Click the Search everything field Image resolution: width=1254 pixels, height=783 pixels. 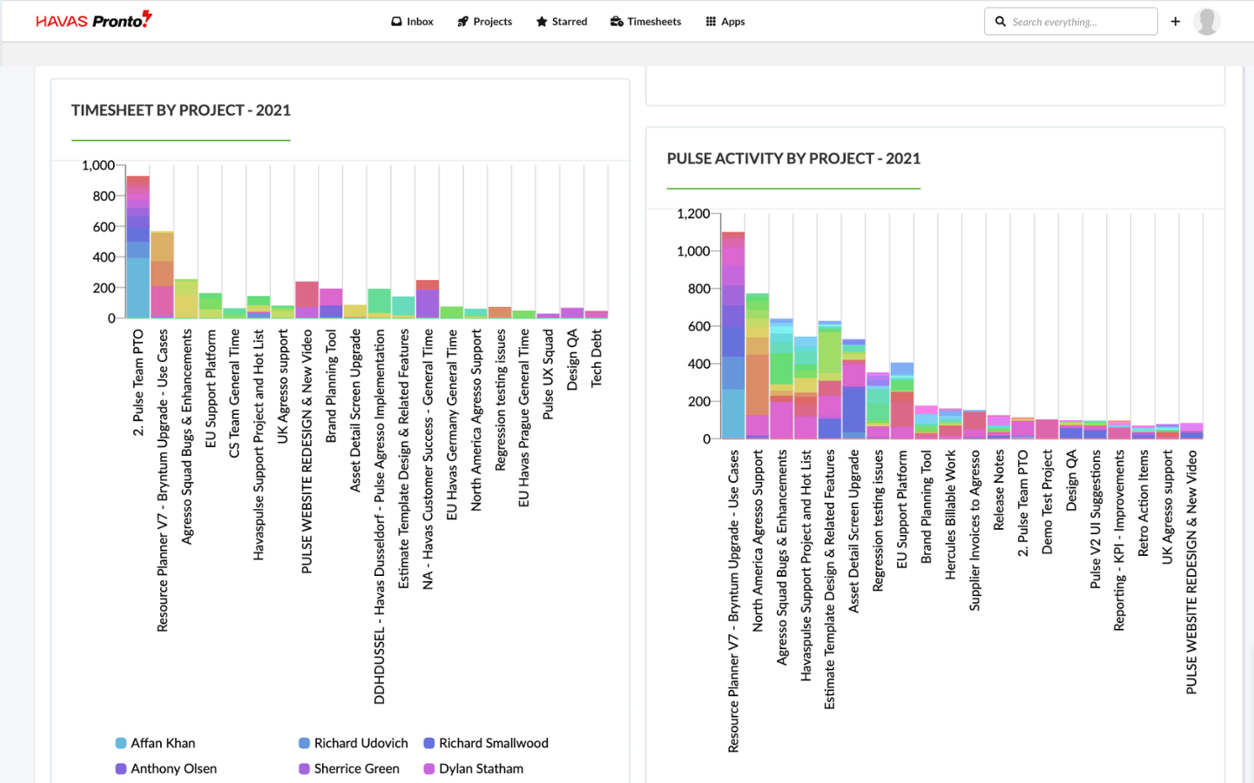(x=1071, y=22)
